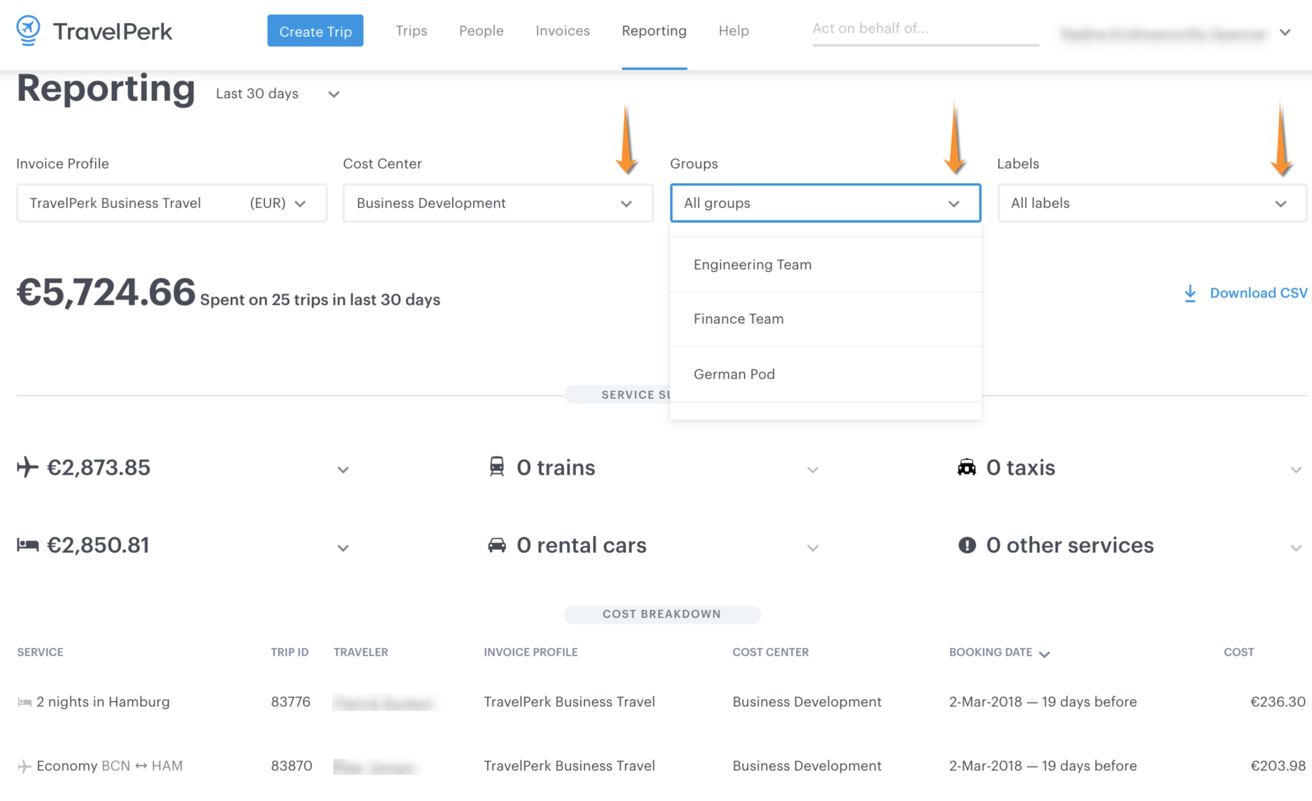
Task: Click trip ID 83776
Action: pyautogui.click(x=291, y=702)
